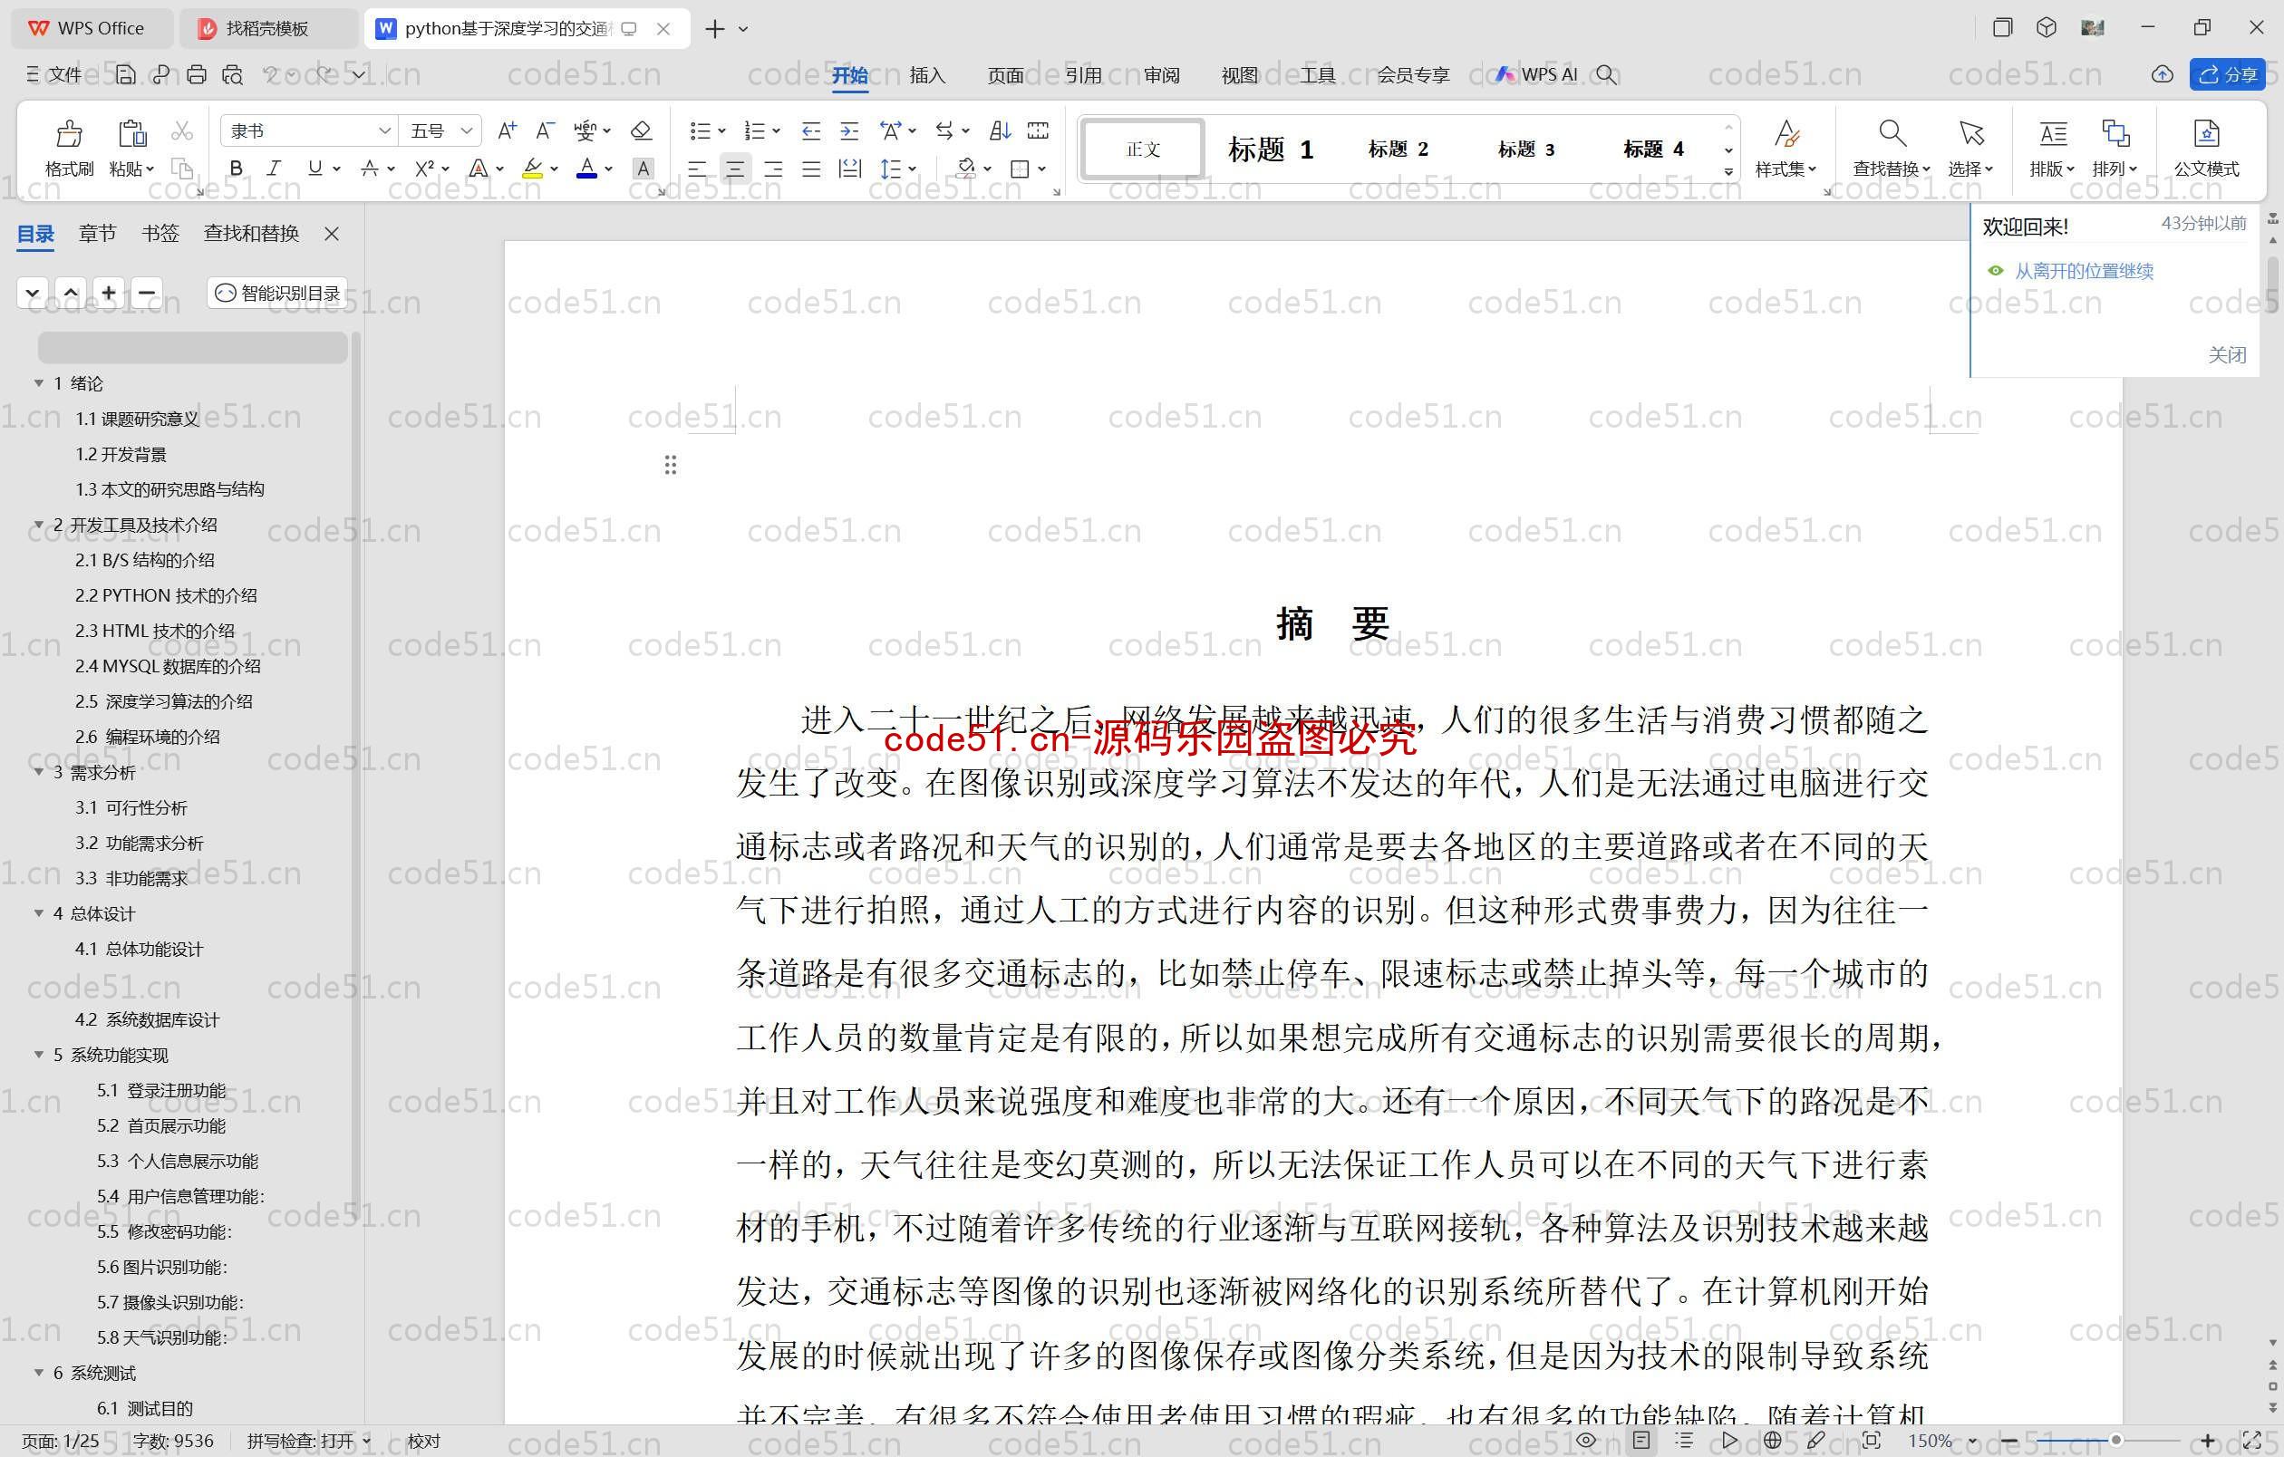The image size is (2284, 1457).
Task: Justify paragraph text
Action: [x=811, y=169]
